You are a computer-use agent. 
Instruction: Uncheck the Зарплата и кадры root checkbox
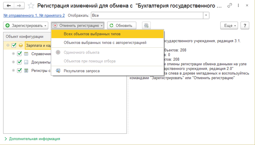14,45
